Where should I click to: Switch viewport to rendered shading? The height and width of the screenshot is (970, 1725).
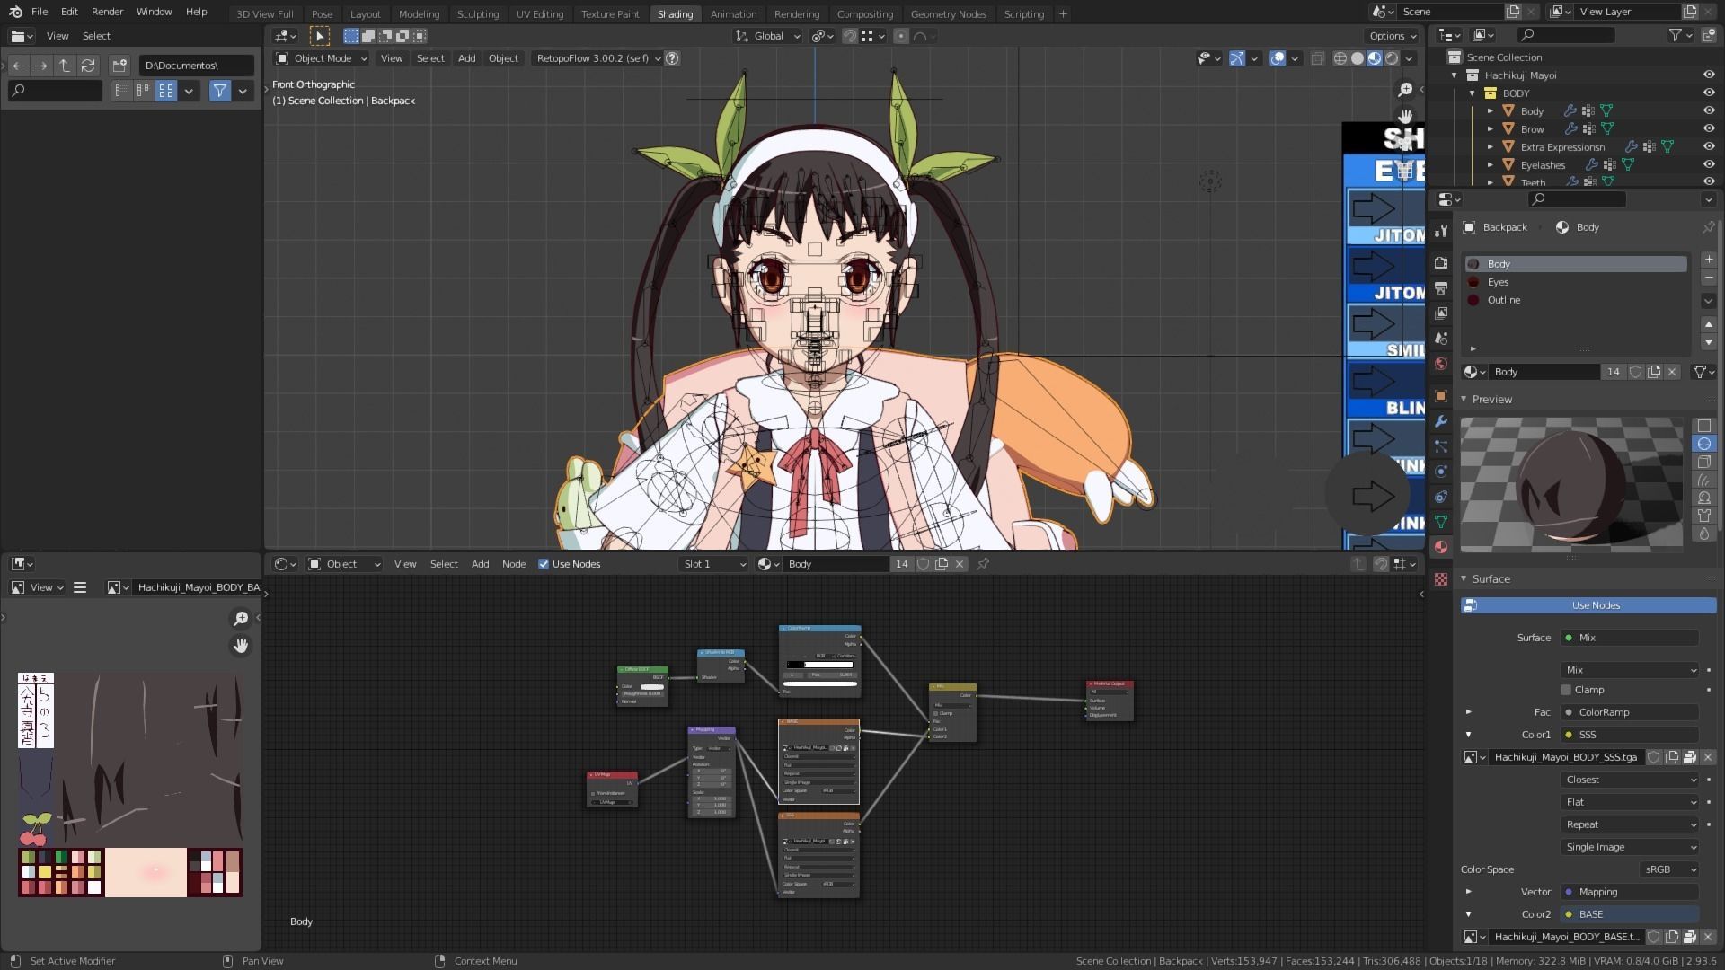[1392, 58]
